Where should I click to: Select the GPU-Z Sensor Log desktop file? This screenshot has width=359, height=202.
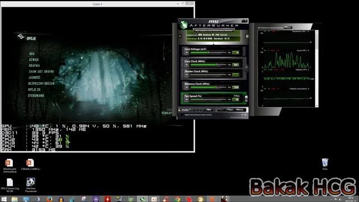pyautogui.click(x=10, y=185)
